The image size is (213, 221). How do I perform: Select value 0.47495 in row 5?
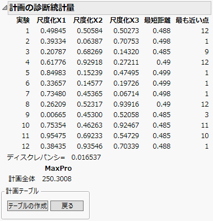(x=126, y=73)
